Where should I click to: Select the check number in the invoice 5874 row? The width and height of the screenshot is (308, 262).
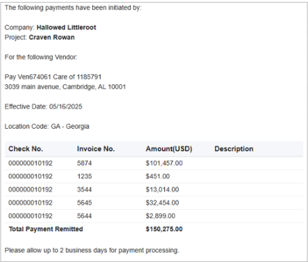click(30, 164)
